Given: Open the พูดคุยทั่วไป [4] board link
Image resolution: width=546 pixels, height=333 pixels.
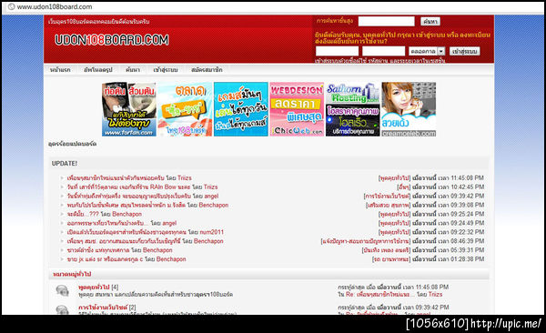Looking at the screenshot, I should click(94, 288).
